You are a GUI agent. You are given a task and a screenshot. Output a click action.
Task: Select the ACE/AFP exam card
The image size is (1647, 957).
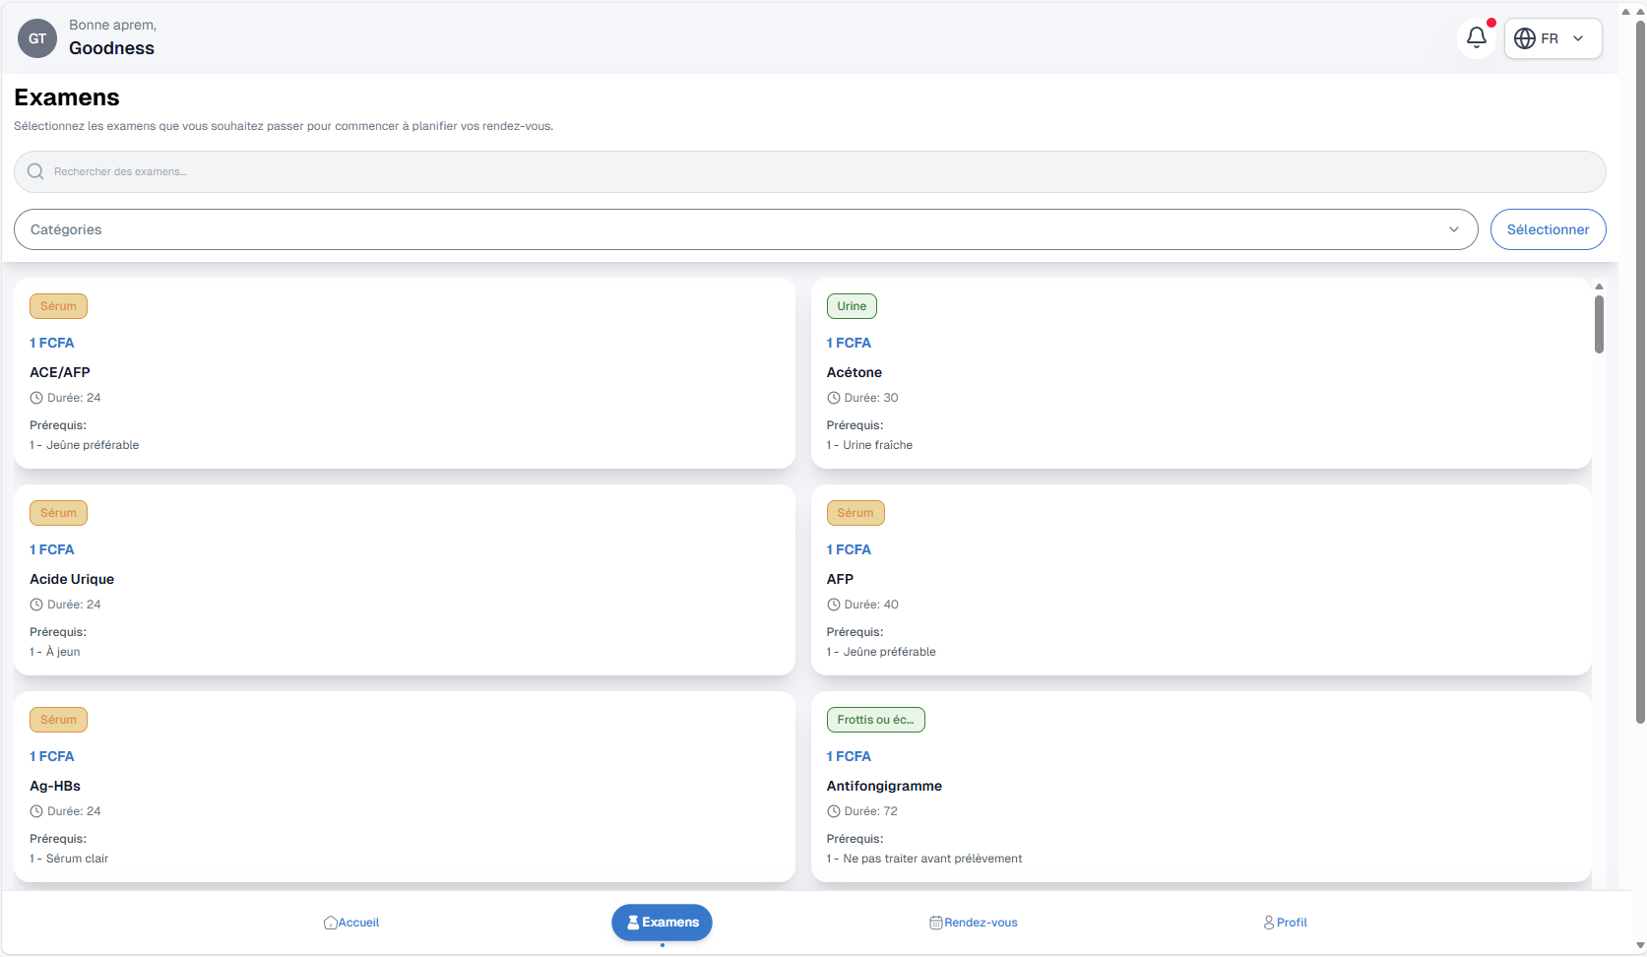[404, 373]
